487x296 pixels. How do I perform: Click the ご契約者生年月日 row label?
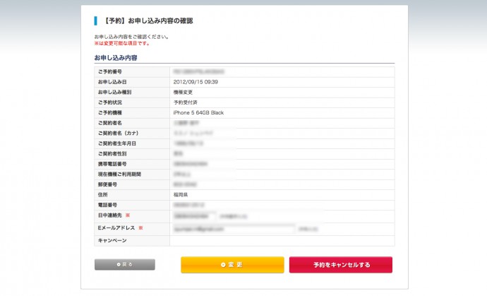(116, 143)
